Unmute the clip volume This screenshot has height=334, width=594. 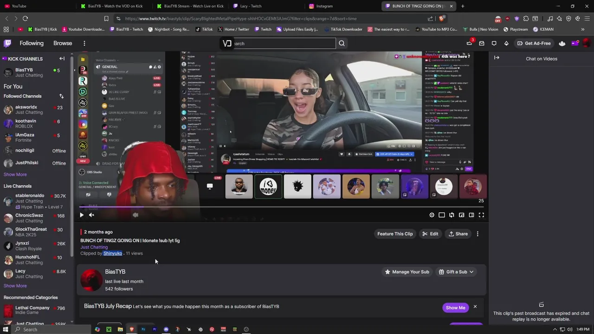tap(91, 215)
